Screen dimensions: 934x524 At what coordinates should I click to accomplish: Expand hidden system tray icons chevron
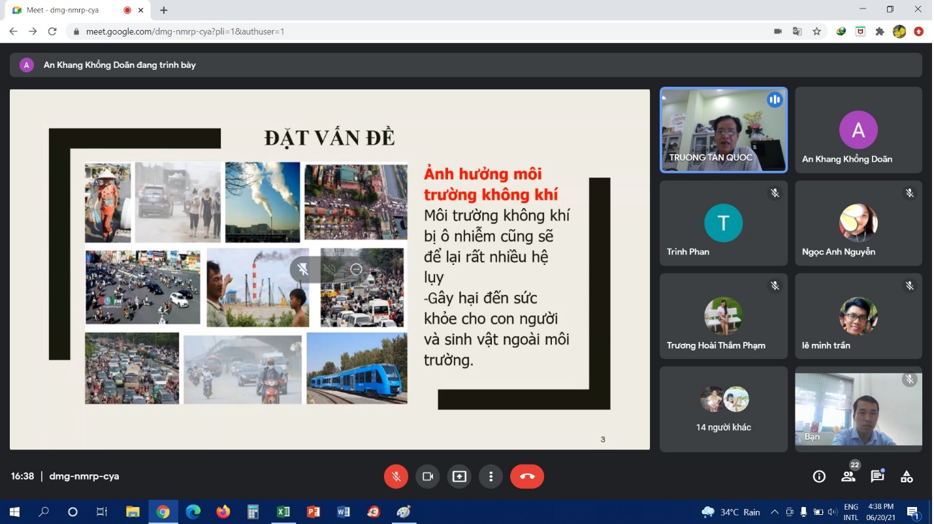(775, 512)
